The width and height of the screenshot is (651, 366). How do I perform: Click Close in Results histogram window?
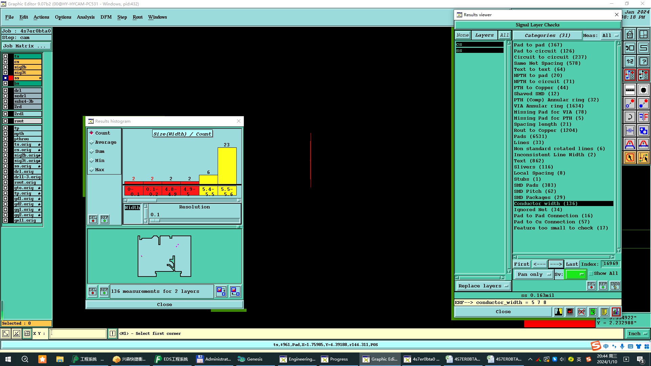(x=164, y=304)
